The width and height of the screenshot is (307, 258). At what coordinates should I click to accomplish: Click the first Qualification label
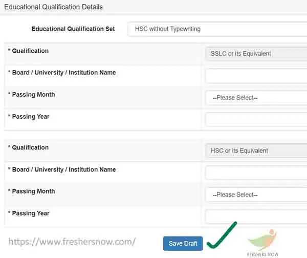(x=30, y=51)
